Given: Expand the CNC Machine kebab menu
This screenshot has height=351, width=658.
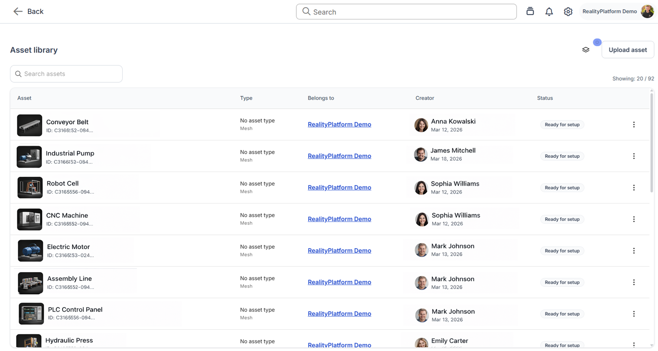Looking at the screenshot, I should pos(633,219).
